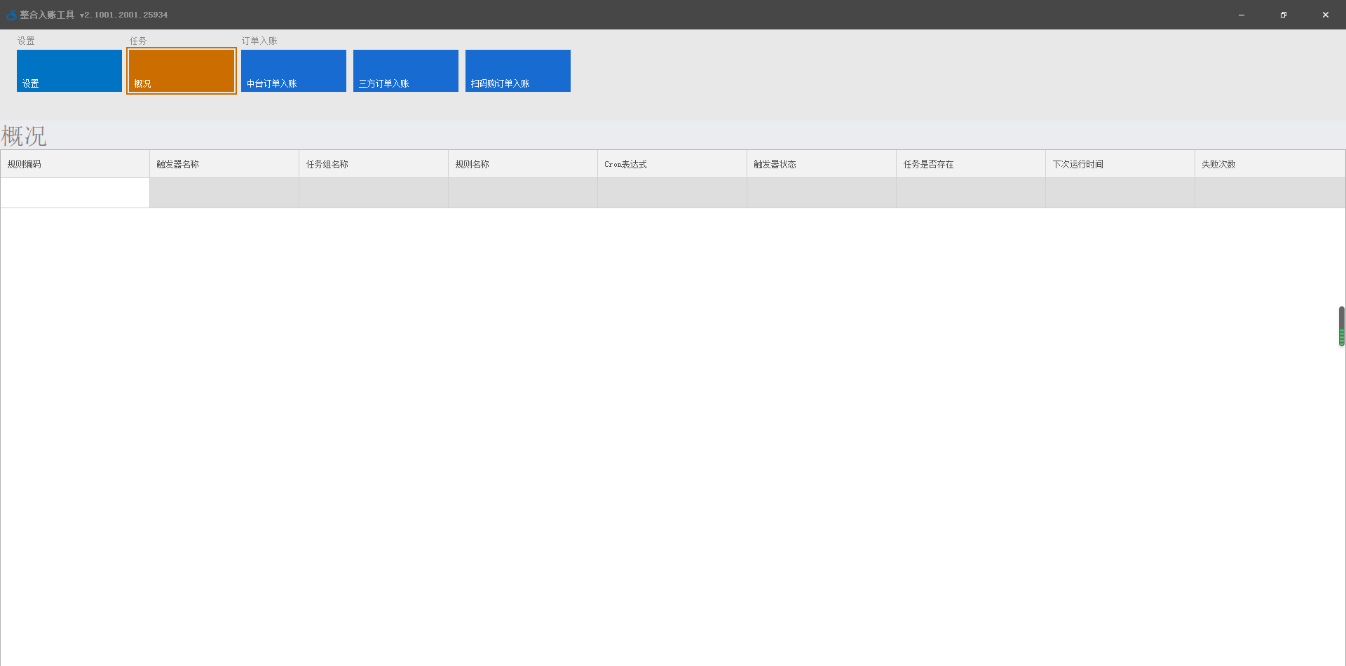This screenshot has height=666, width=1346.
Task: Restore down the application window
Action: (x=1284, y=15)
